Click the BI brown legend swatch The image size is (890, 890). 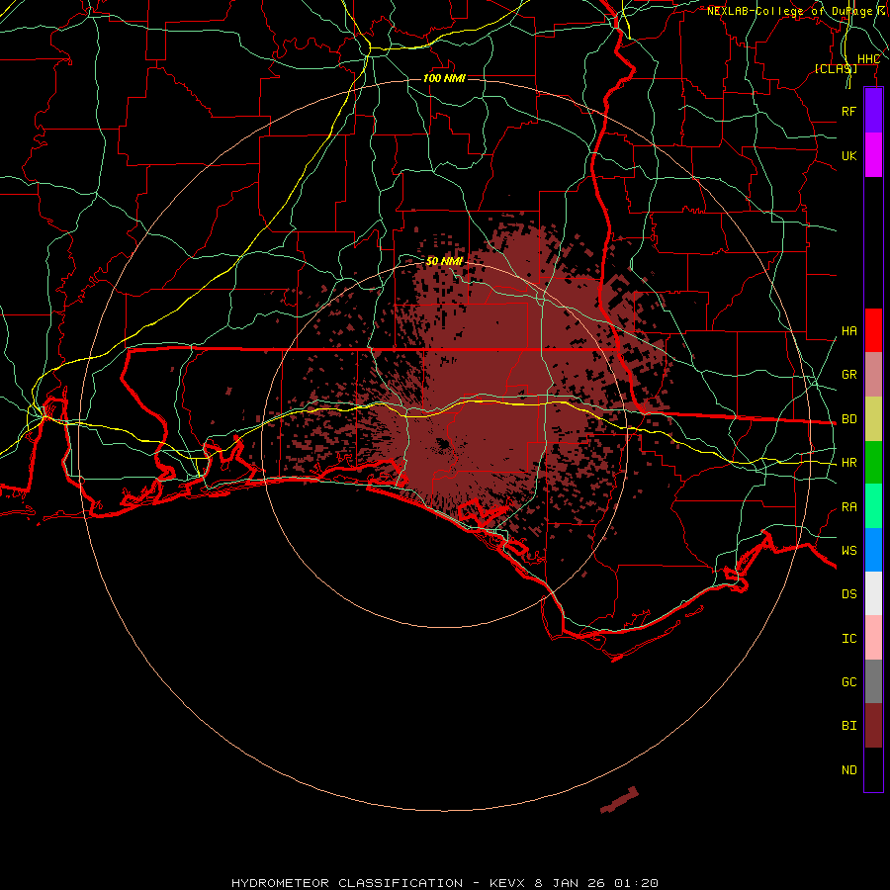point(873,726)
